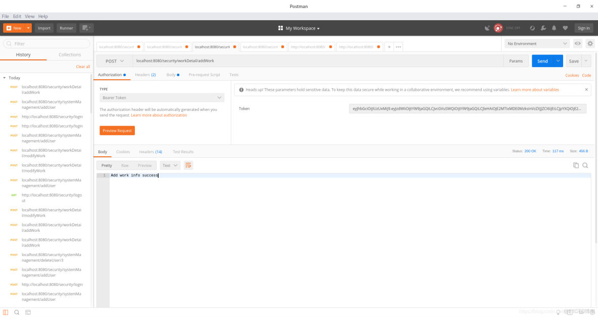Toggle the sidebar panel icon in status bar
Viewport: 598px width, 317px height.
[x=6, y=312]
